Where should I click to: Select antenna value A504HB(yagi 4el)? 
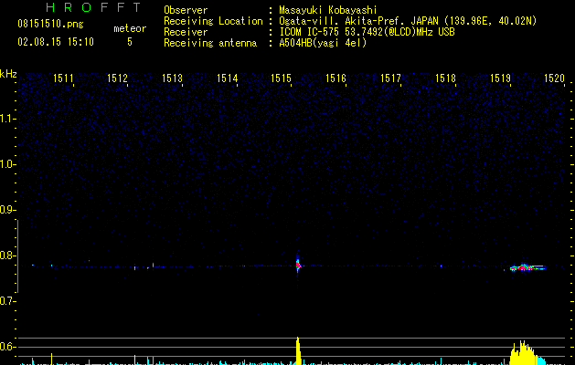click(323, 43)
